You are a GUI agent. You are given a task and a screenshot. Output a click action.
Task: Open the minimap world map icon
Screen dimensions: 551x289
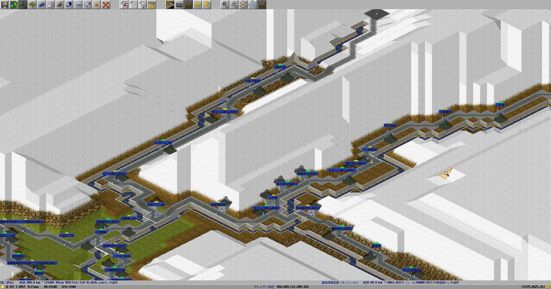click(14, 5)
